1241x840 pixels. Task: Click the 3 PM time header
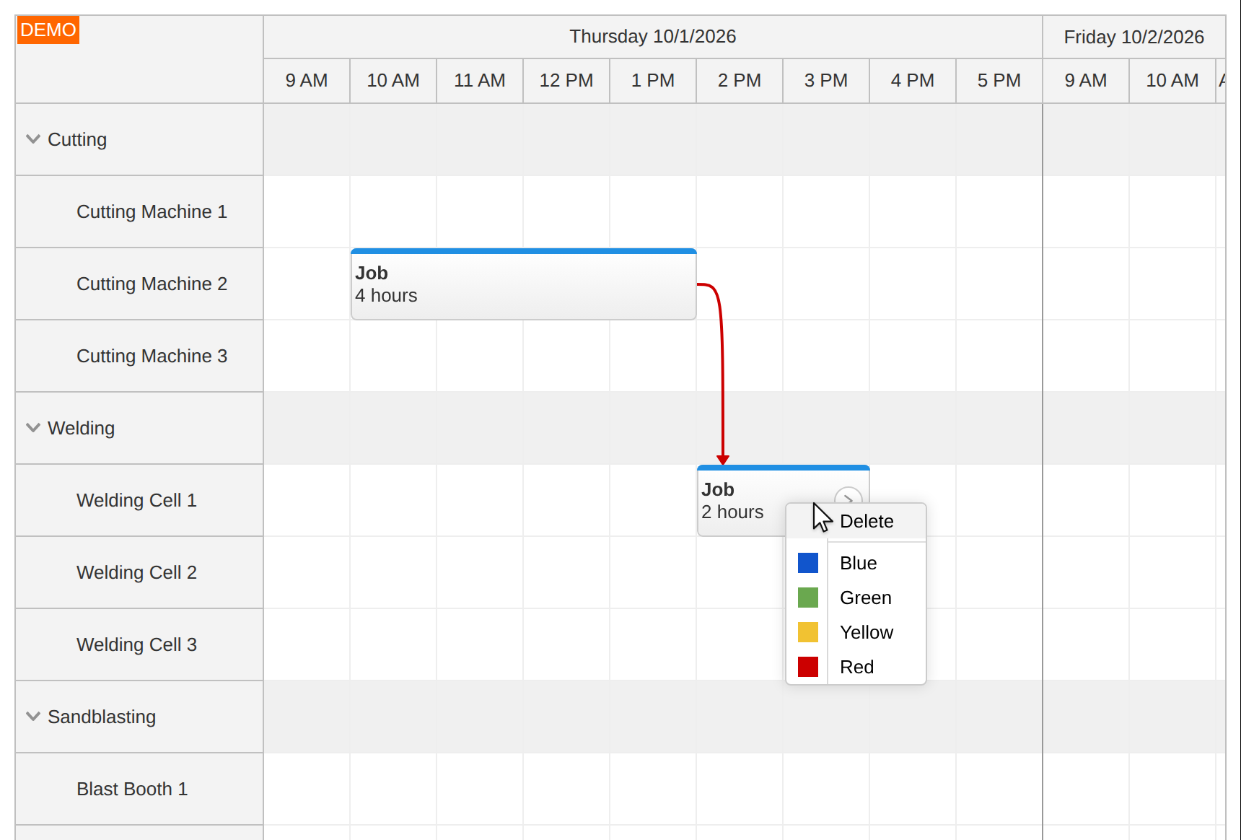click(x=826, y=80)
